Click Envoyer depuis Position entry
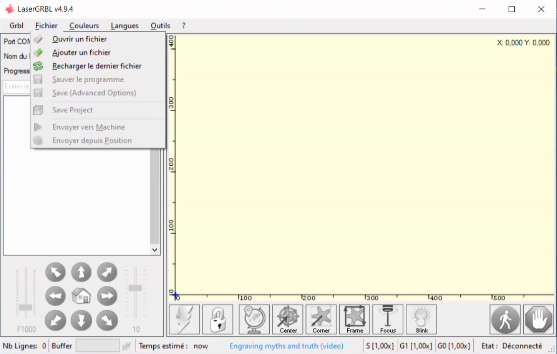 (x=98, y=140)
